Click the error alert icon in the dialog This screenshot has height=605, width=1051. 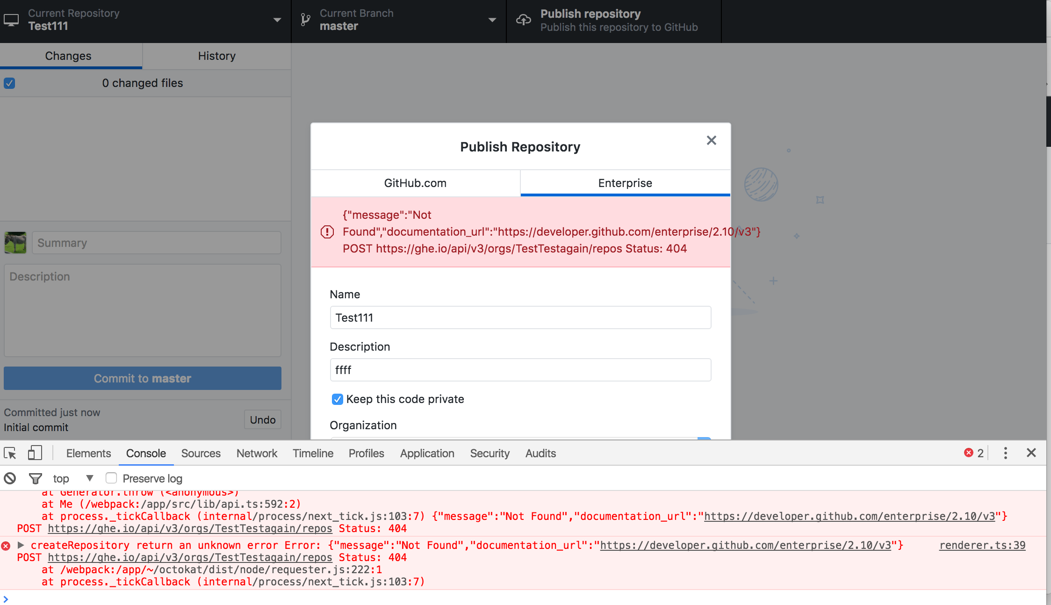tap(327, 232)
